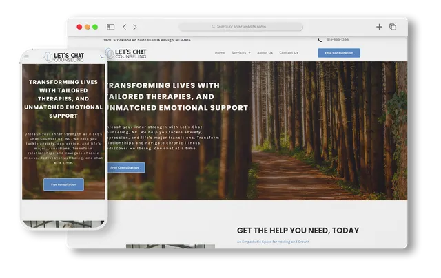Screen dimensions: 441x278
Task: Tap the phone icon on mobile header
Action: [x=101, y=56]
